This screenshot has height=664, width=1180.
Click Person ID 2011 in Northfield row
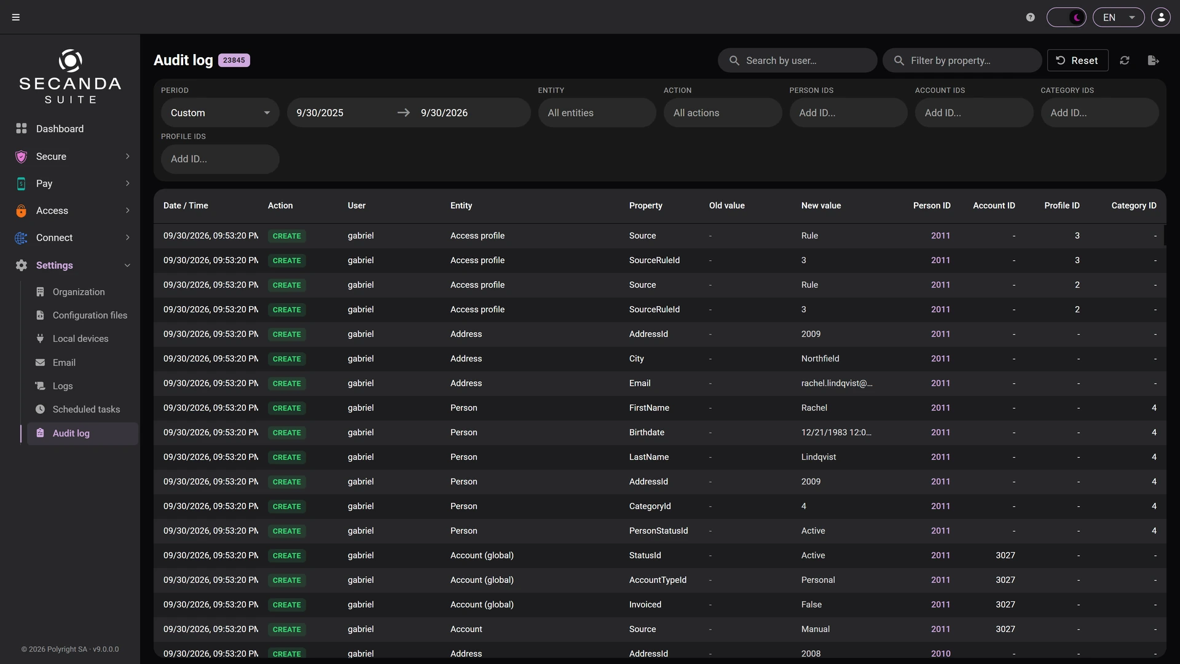click(940, 358)
